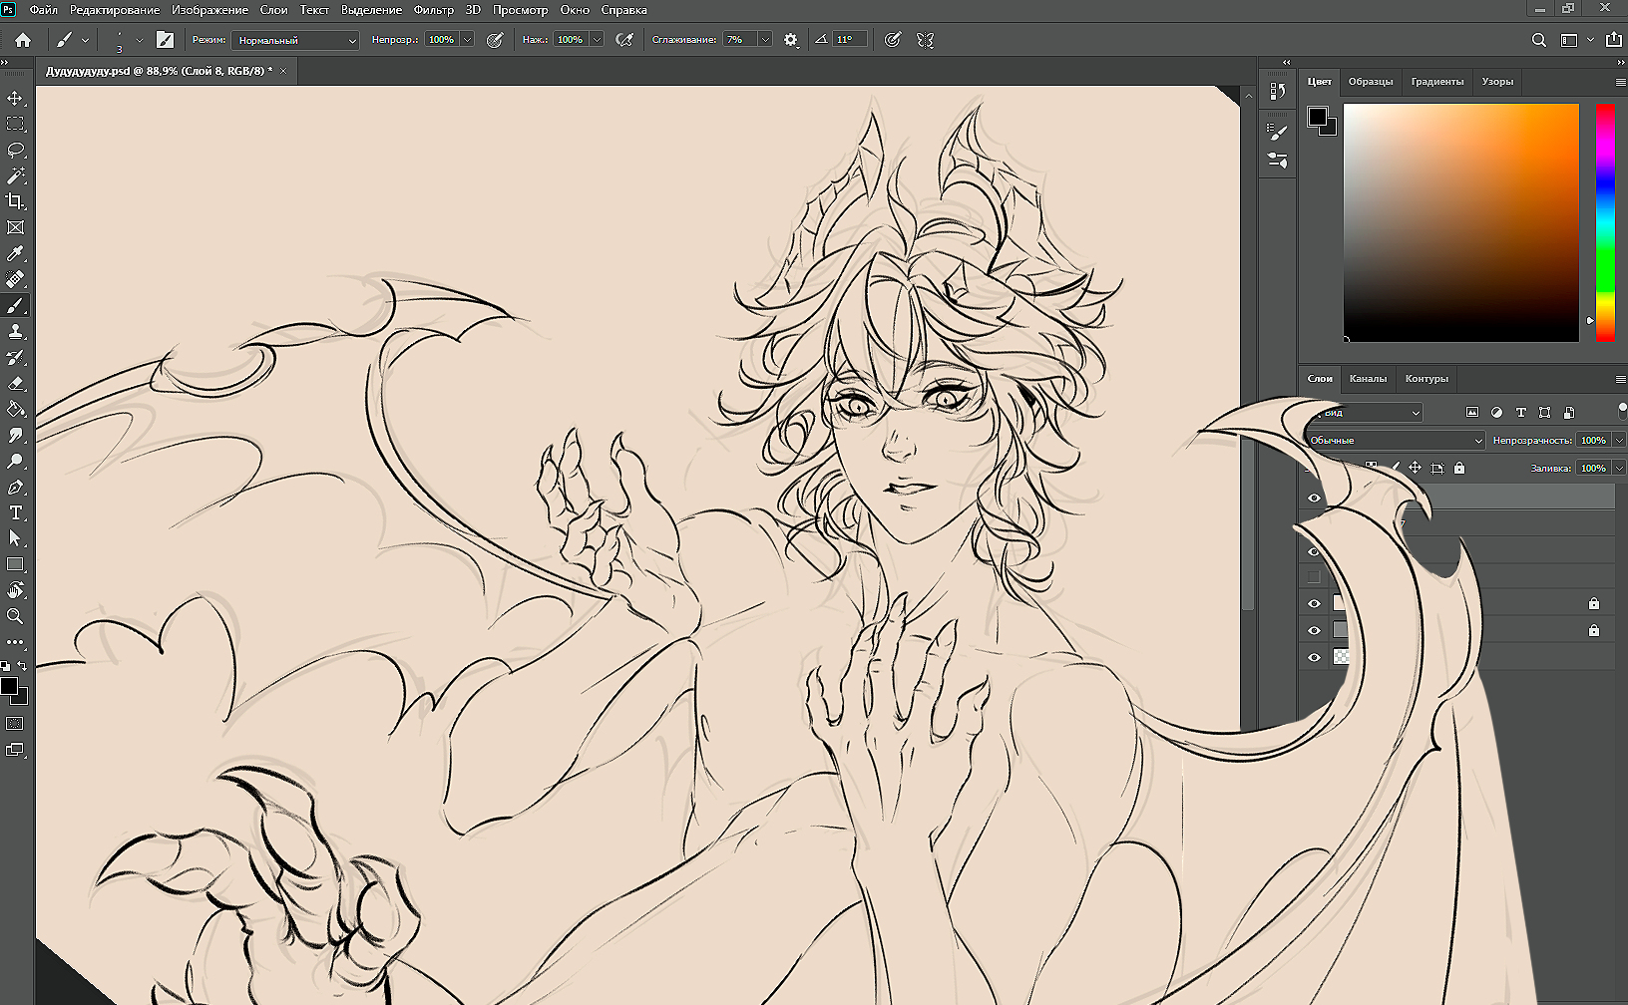
Task: Click the brush angle input field
Action: coord(848,40)
